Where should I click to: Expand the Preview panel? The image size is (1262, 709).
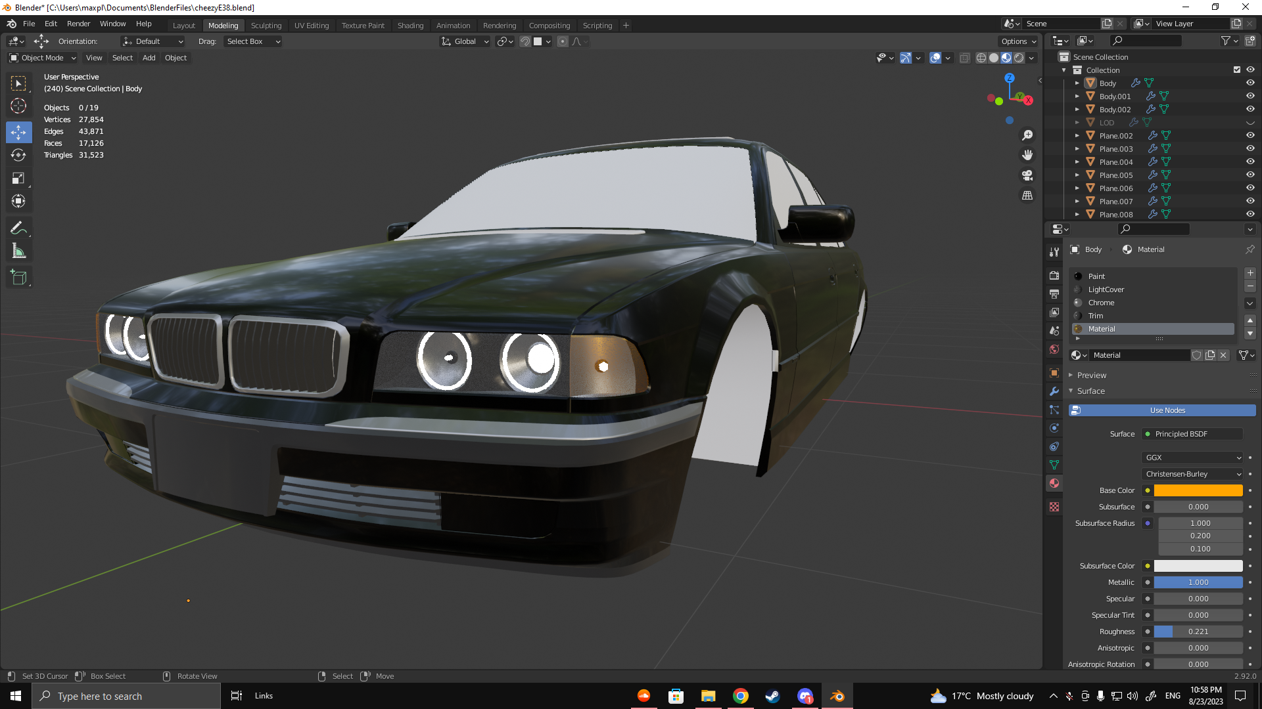(1091, 376)
